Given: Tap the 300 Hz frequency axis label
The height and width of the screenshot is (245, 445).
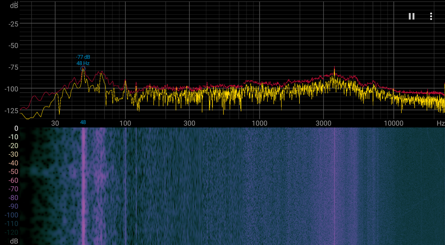Looking at the screenshot, I should pyautogui.click(x=189, y=123).
